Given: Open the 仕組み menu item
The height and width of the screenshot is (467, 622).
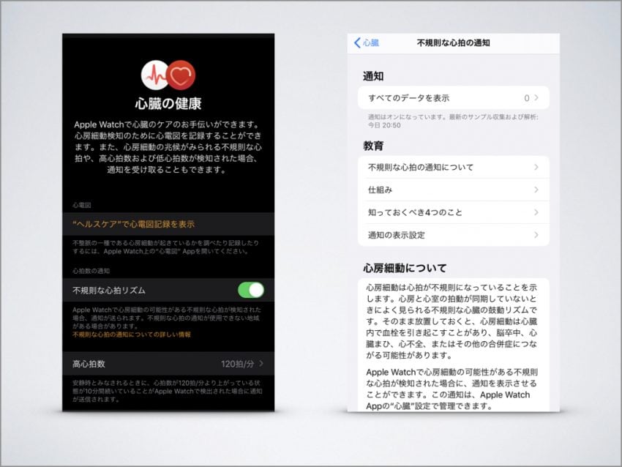Looking at the screenshot, I should (x=381, y=190).
